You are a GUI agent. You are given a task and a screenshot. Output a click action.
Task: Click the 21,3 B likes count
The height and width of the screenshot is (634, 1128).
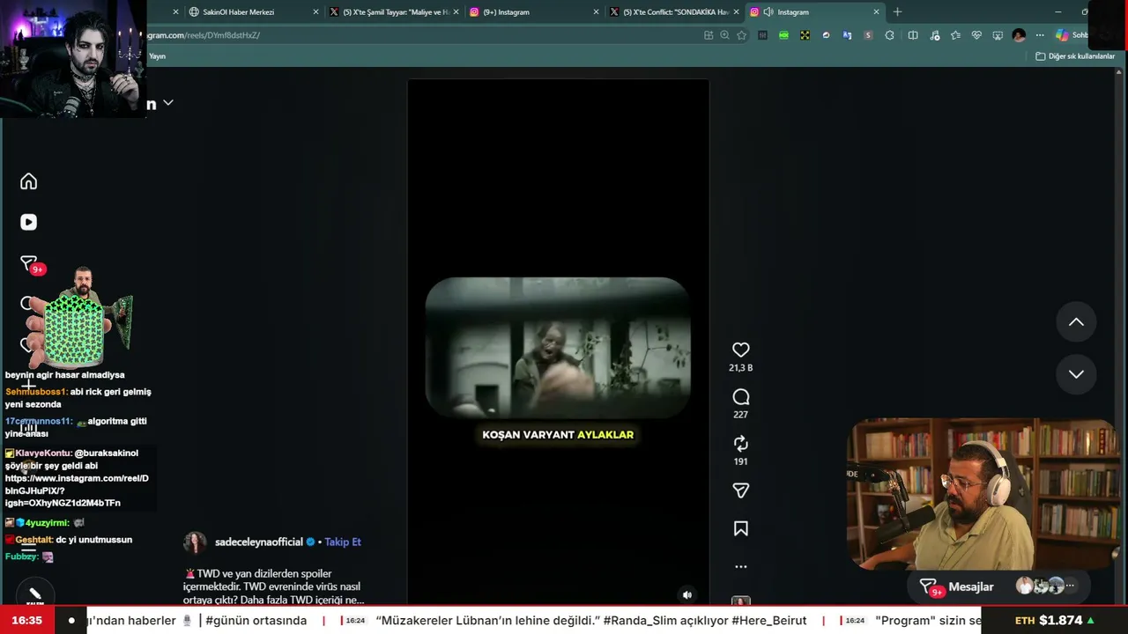coord(741,368)
